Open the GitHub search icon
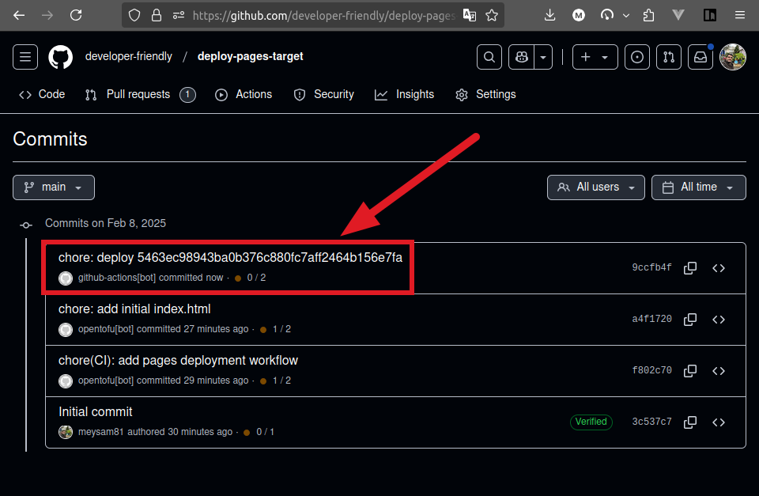 (x=489, y=57)
